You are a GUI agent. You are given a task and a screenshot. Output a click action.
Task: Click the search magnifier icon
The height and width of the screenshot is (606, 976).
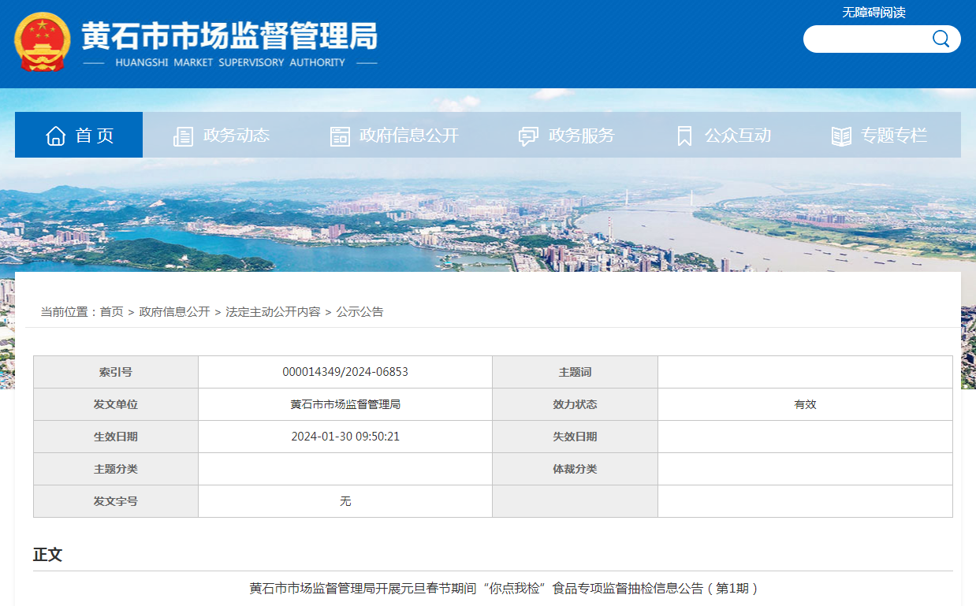click(x=941, y=39)
